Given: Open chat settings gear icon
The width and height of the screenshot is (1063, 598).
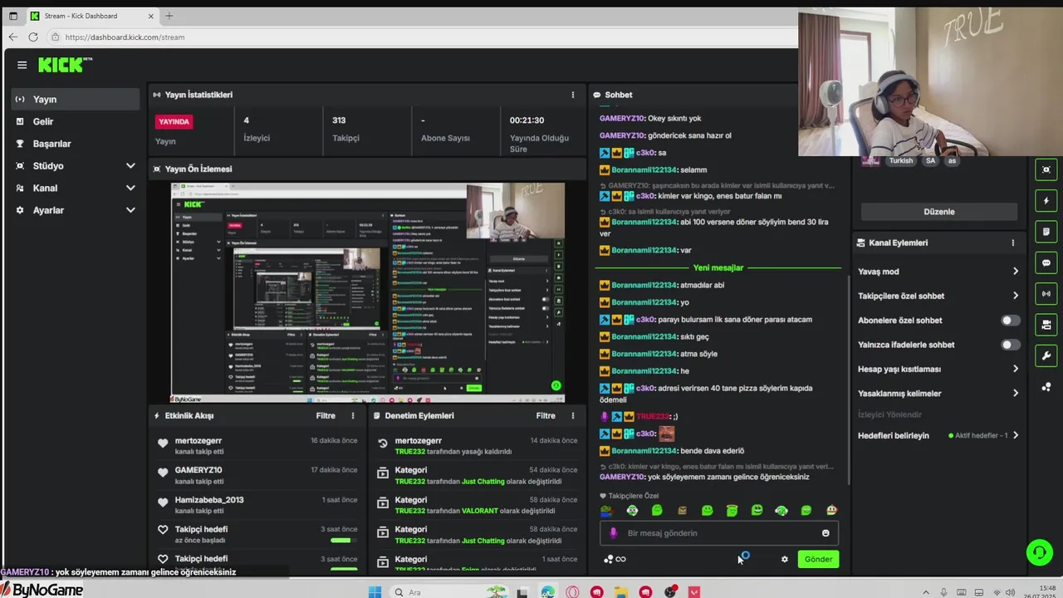Looking at the screenshot, I should click(784, 559).
